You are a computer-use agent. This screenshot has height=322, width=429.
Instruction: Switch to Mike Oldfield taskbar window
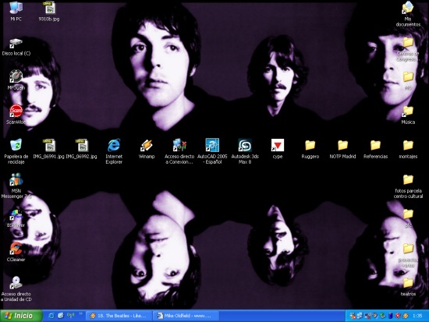(x=186, y=316)
